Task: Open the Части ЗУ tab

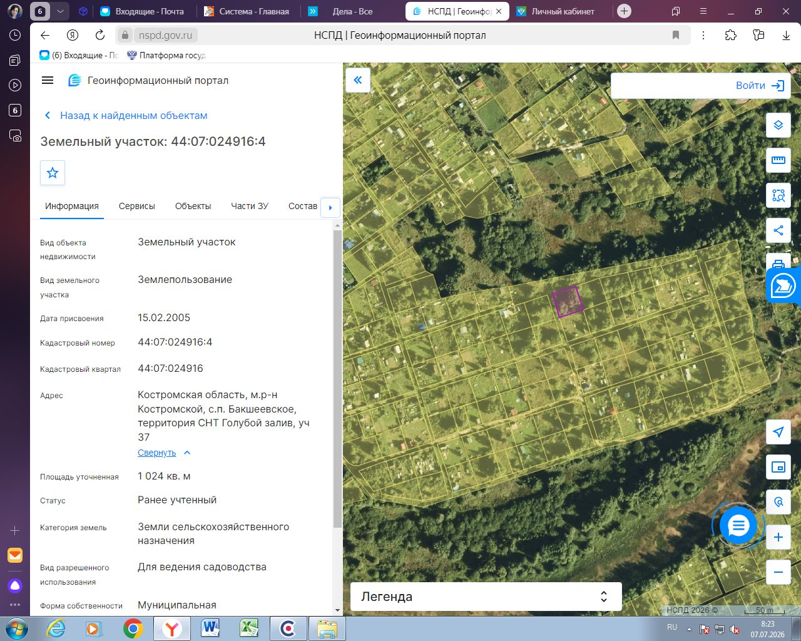Action: [250, 206]
